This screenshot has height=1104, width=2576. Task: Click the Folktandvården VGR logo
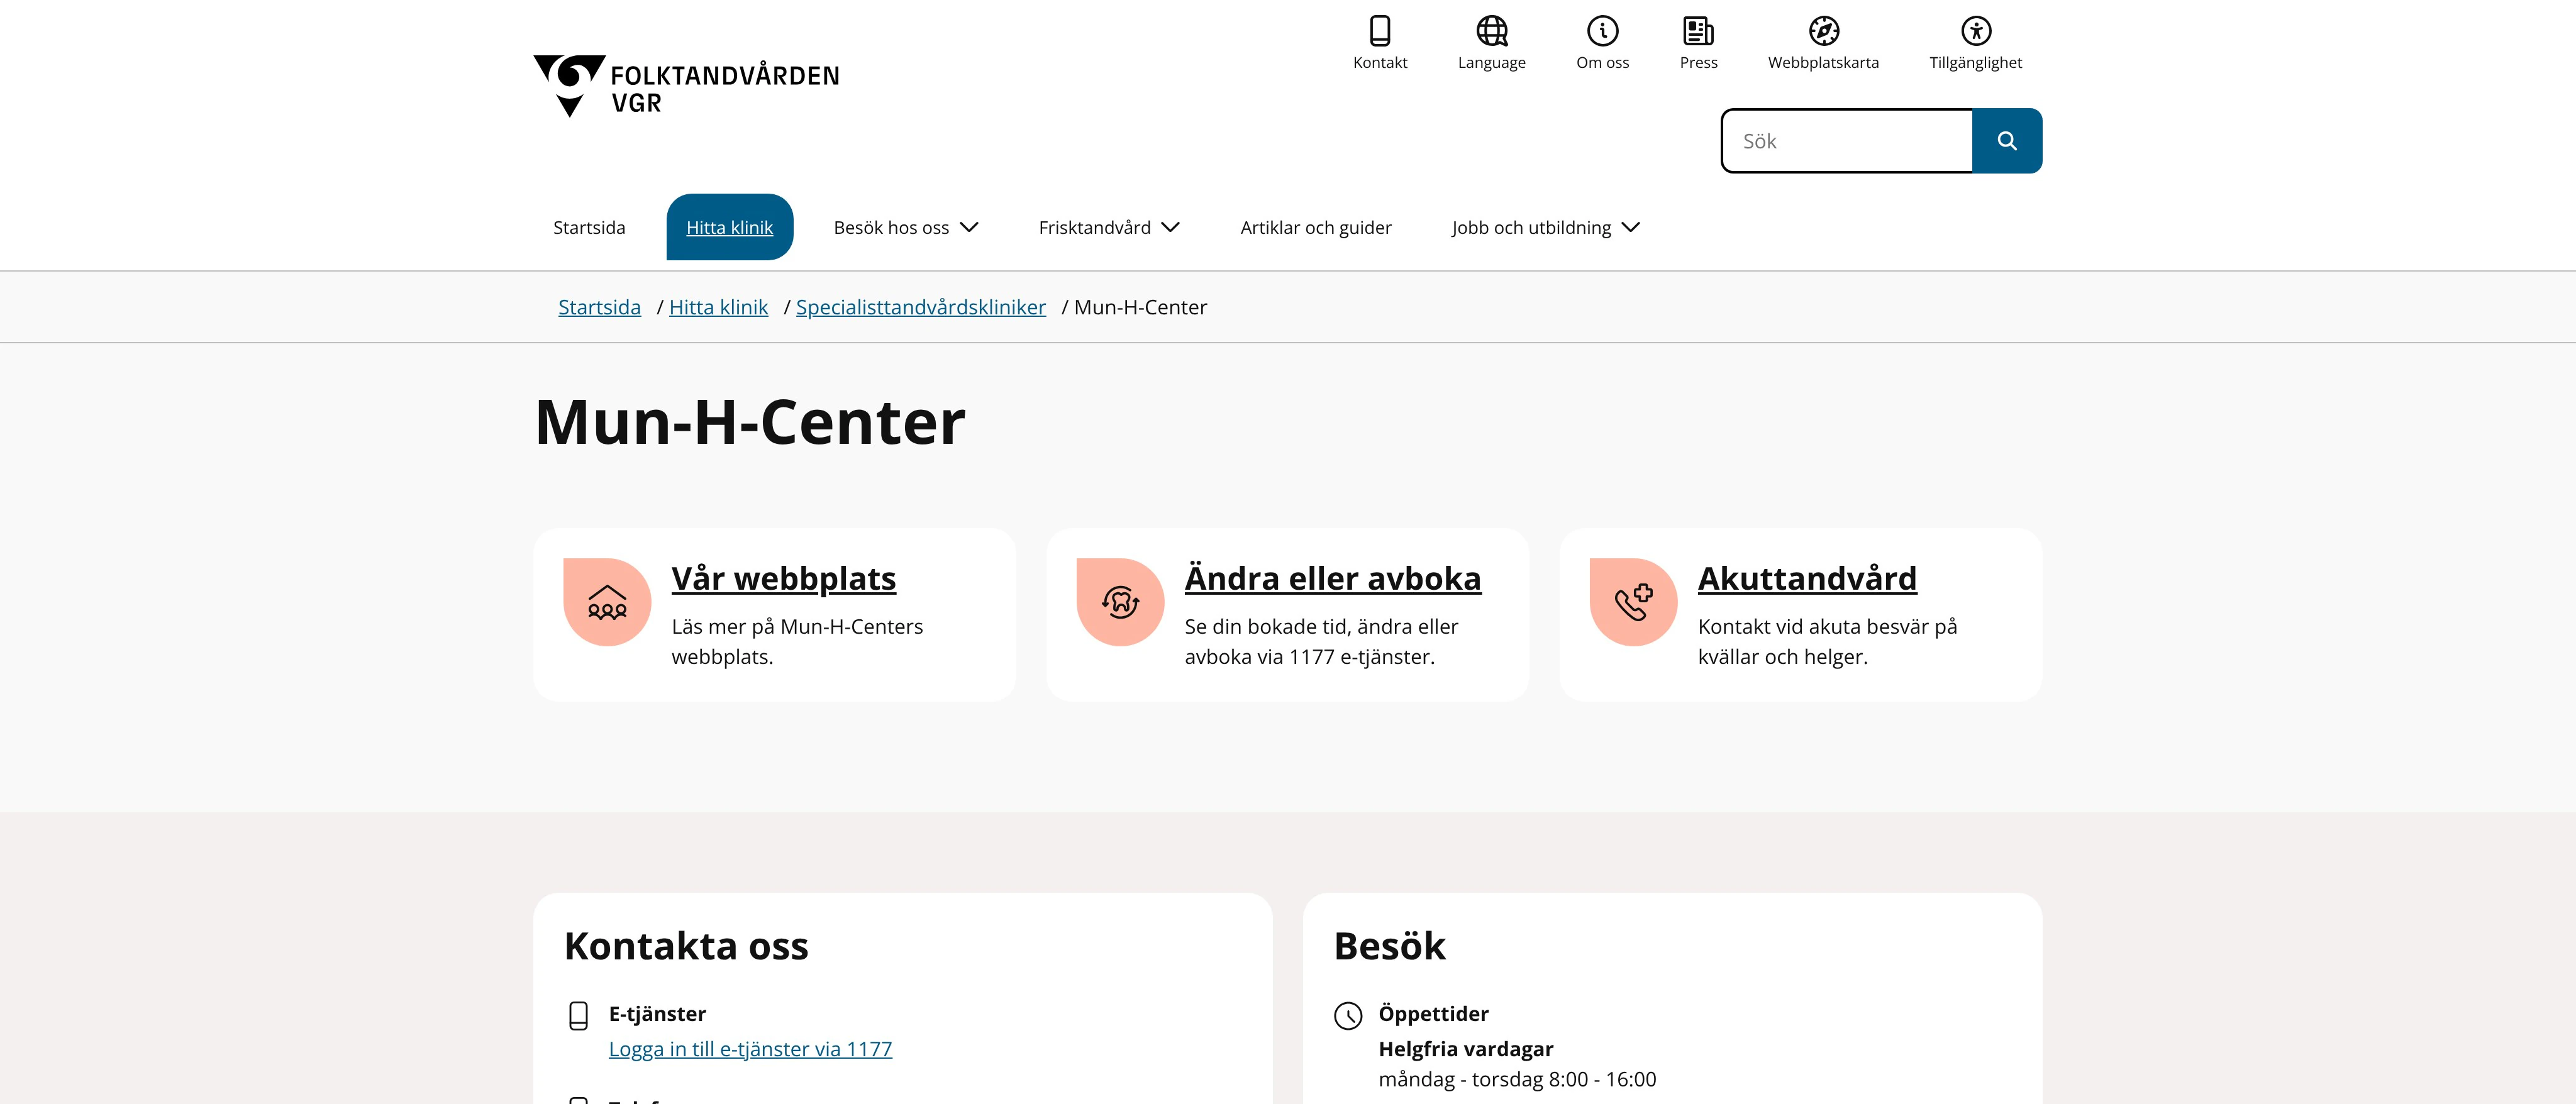click(686, 86)
